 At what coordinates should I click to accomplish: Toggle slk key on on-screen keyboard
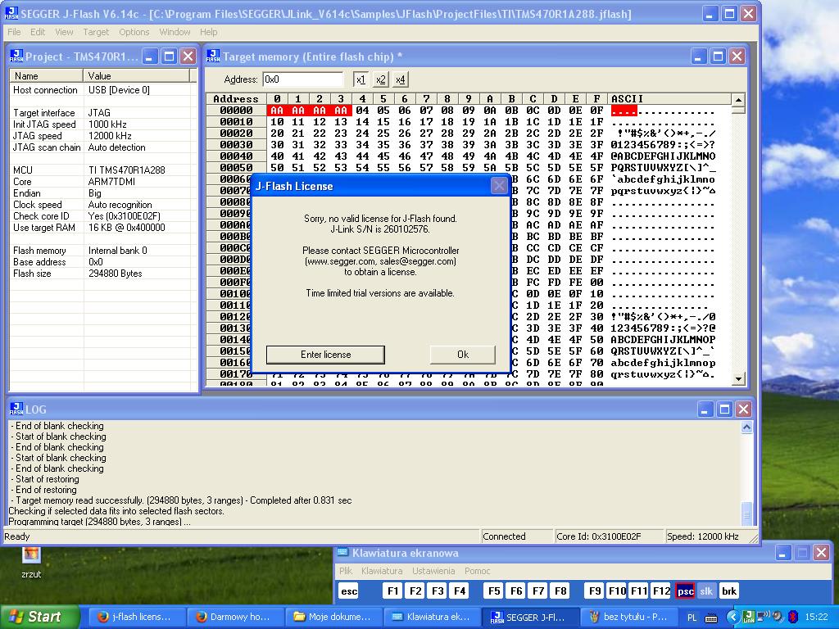point(706,591)
